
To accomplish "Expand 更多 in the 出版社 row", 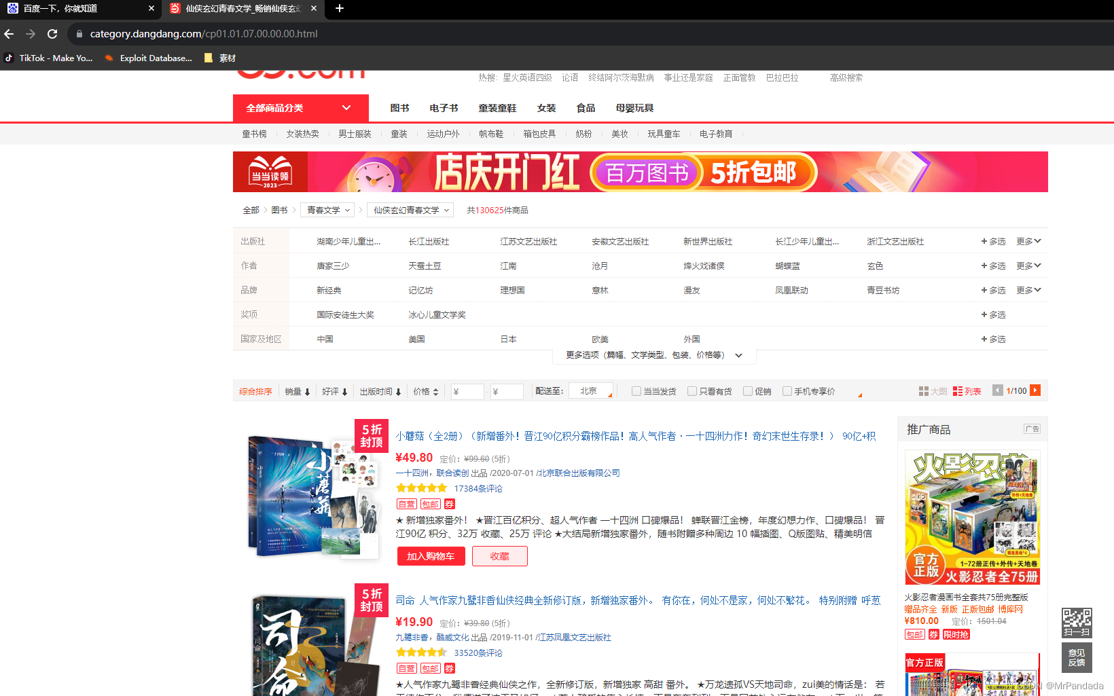I will pos(1028,241).
